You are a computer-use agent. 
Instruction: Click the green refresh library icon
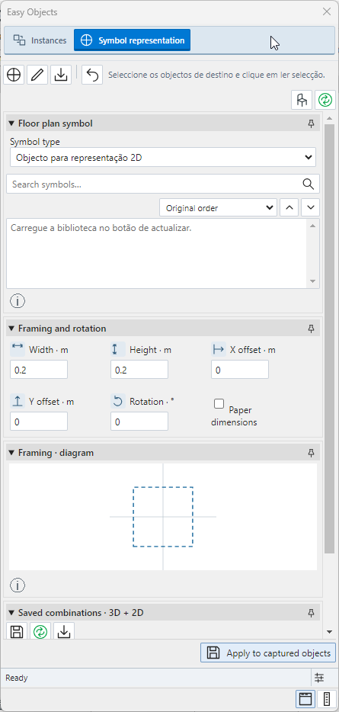(x=325, y=100)
